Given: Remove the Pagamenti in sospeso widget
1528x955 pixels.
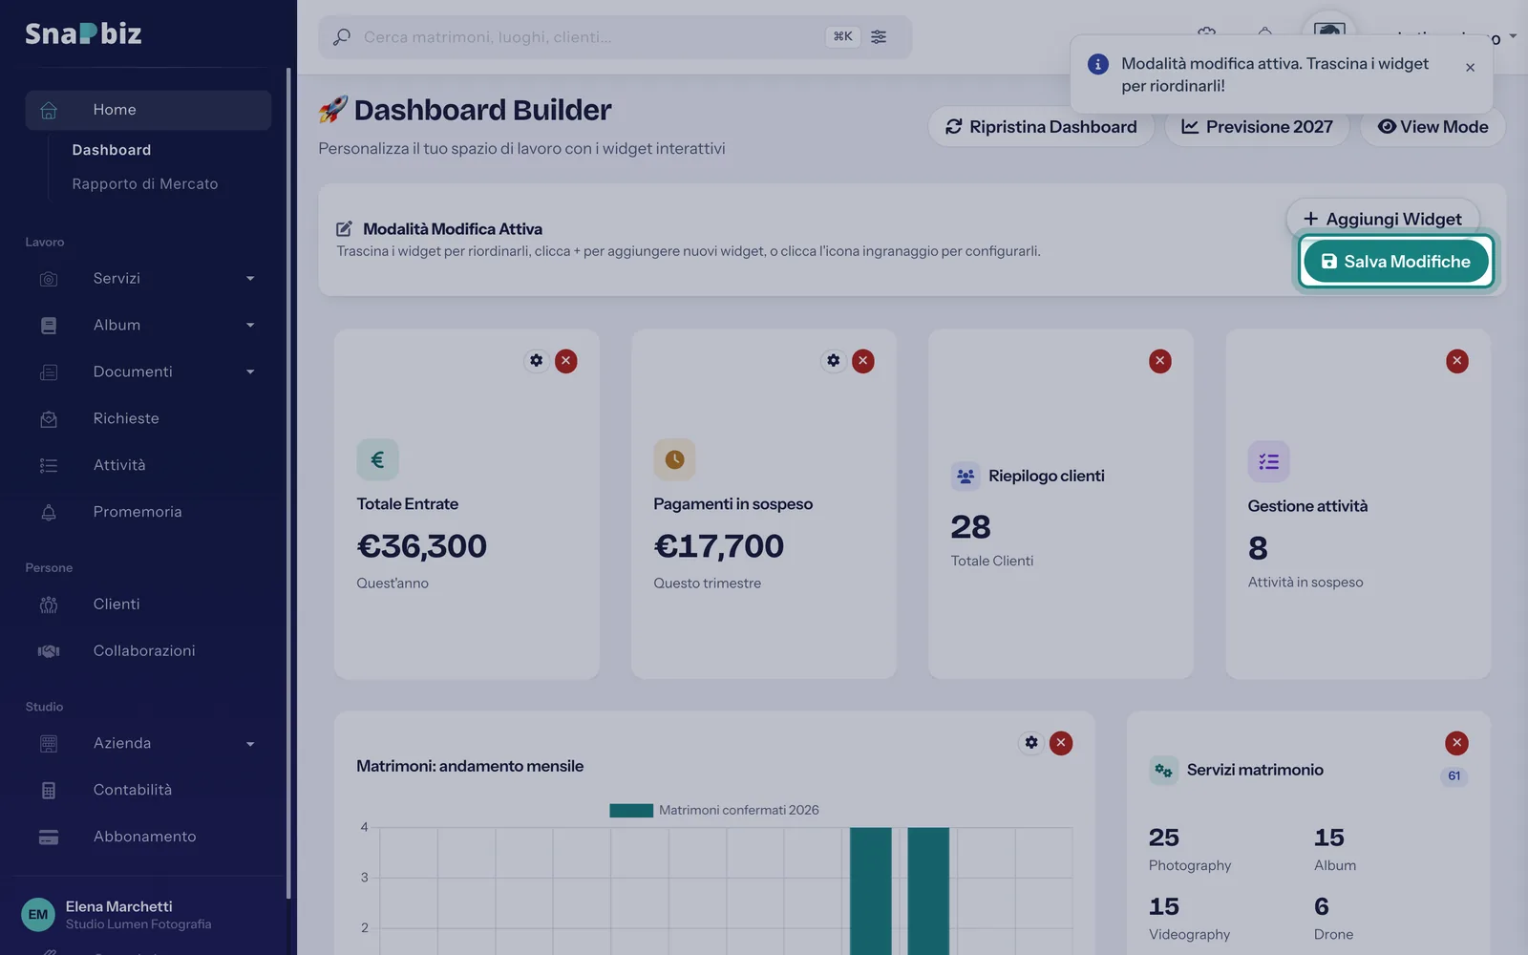Looking at the screenshot, I should (863, 361).
